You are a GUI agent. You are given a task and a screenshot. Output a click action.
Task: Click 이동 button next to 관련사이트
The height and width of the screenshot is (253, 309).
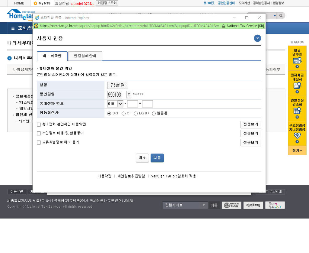(x=214, y=205)
